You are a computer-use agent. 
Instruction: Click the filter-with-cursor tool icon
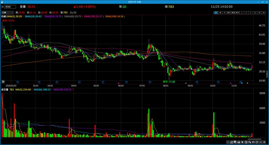point(250,142)
